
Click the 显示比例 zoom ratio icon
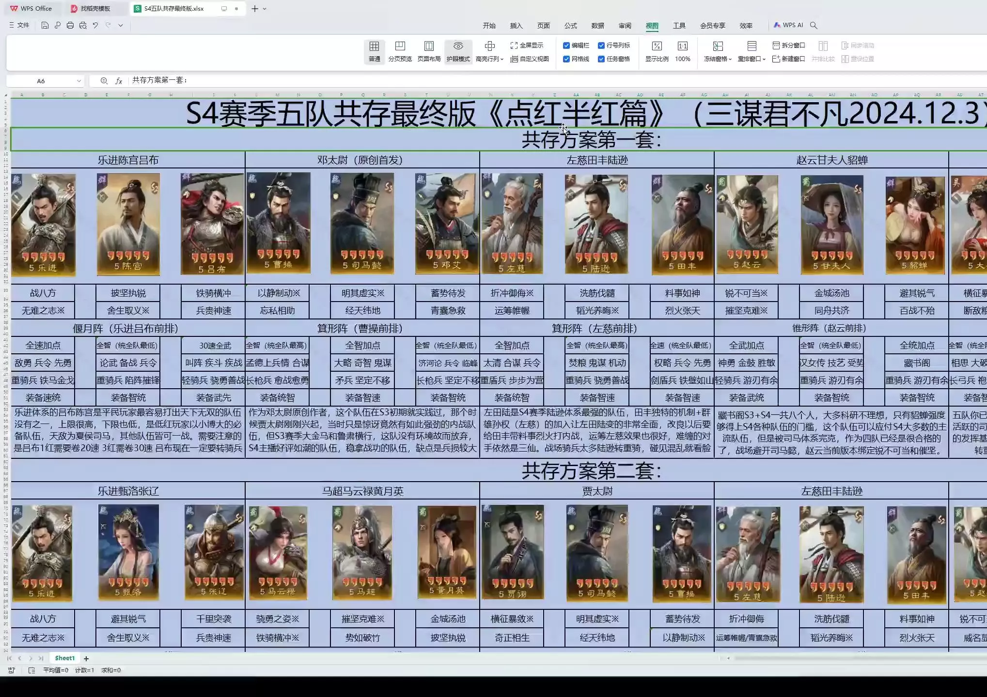[x=657, y=46]
